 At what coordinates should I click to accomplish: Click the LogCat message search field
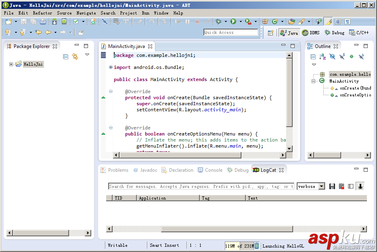201,186
